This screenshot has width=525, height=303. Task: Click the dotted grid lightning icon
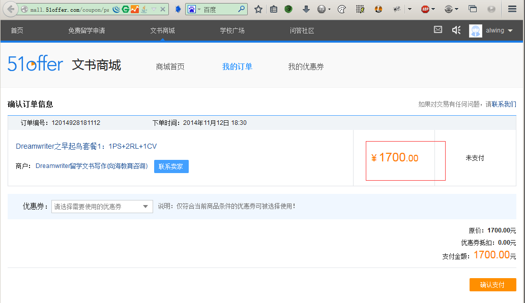(x=360, y=9)
